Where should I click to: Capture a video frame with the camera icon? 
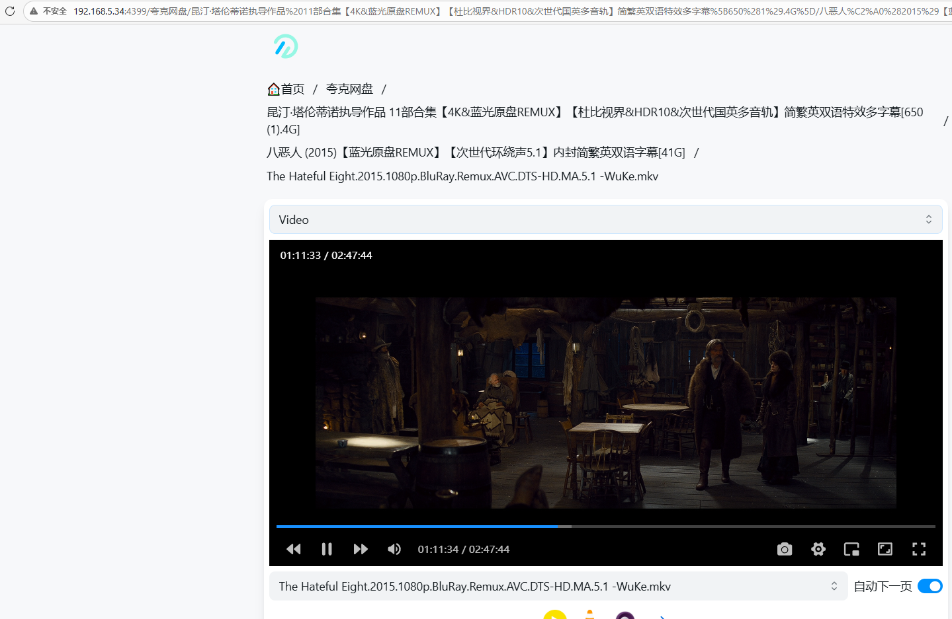785,549
